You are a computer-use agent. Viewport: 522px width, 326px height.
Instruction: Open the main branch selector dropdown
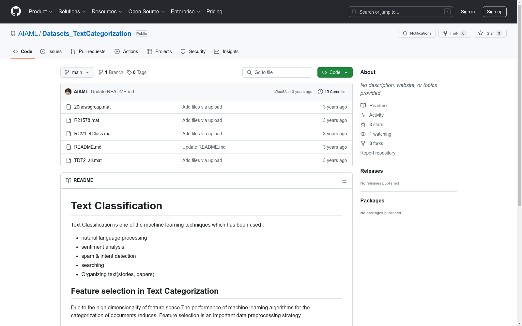click(x=77, y=72)
